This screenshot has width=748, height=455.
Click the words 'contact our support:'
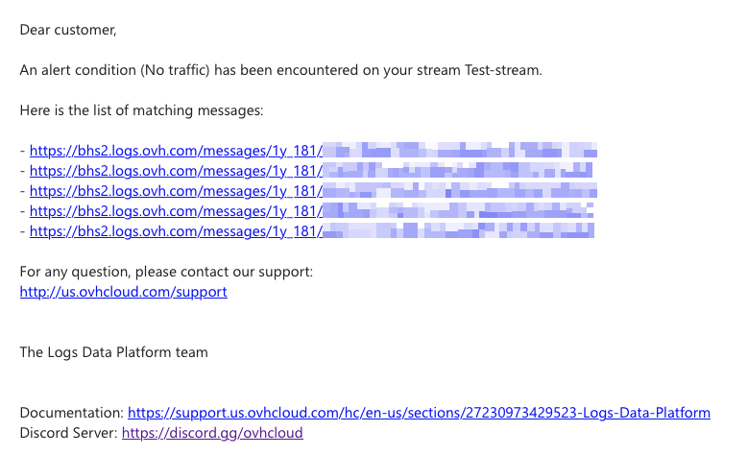(247, 272)
